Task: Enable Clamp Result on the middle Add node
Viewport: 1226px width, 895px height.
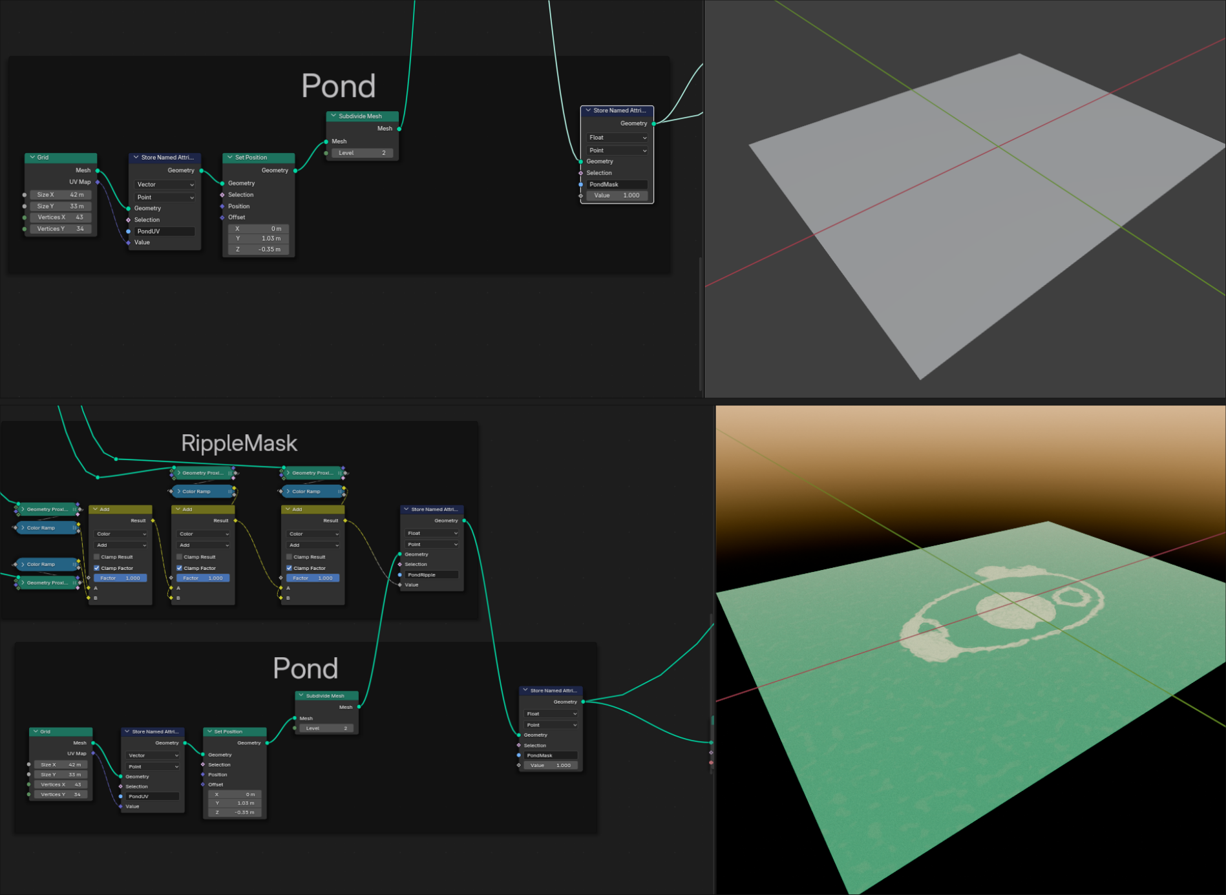Action: click(180, 556)
